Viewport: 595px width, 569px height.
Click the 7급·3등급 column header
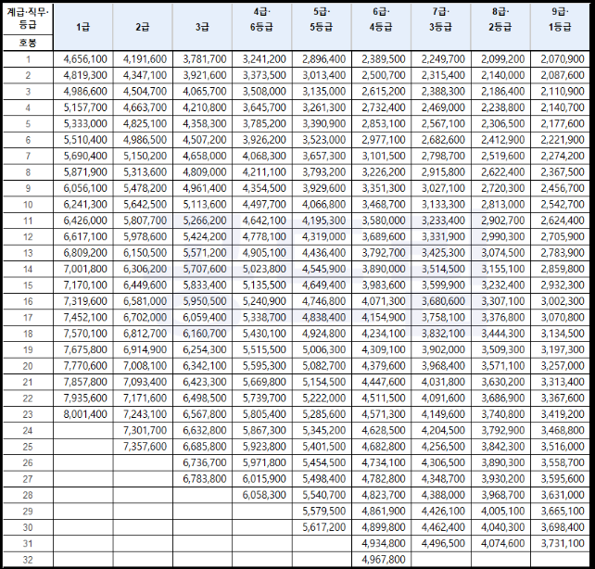coord(443,27)
